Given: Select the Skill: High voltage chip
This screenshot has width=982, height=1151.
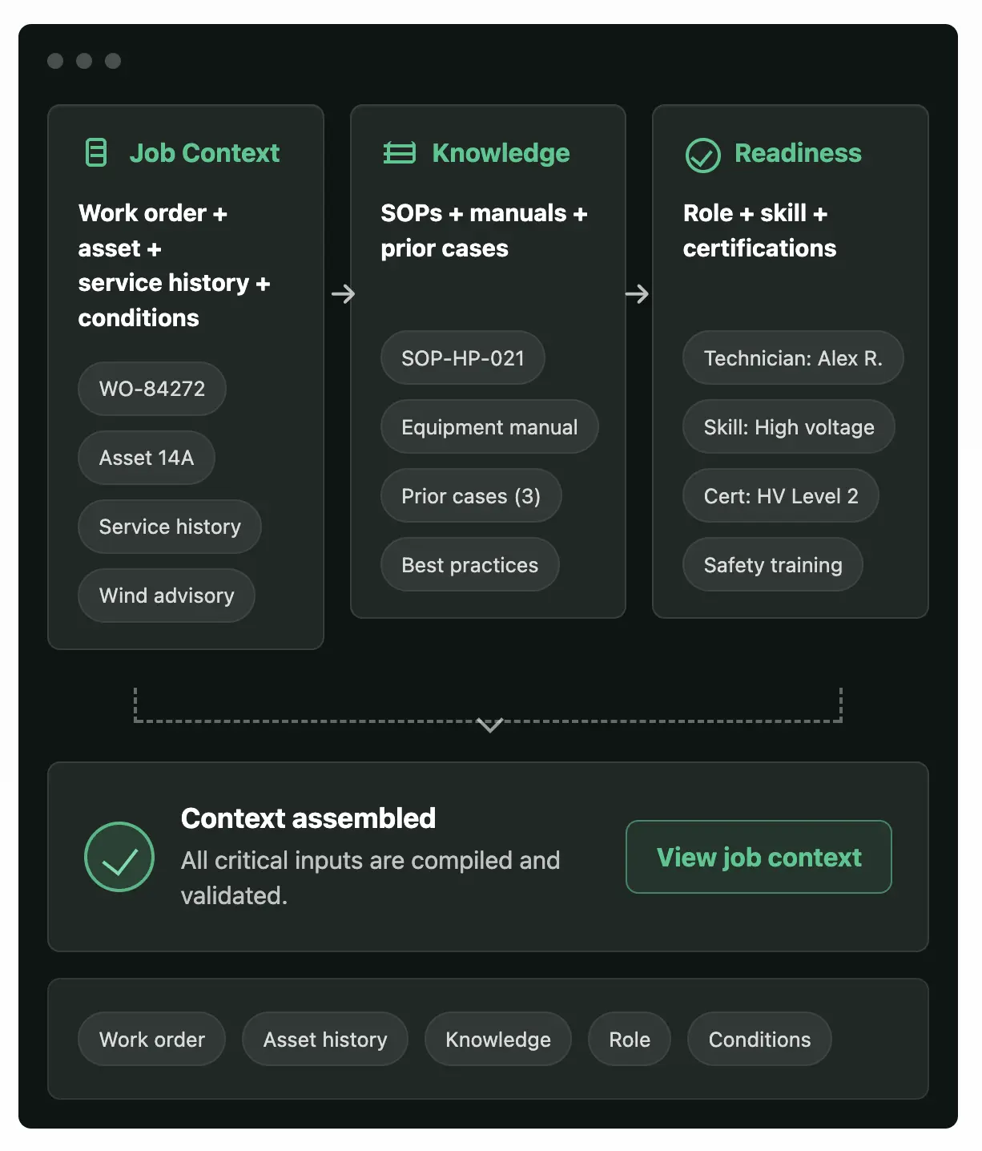Looking at the screenshot, I should point(789,426).
